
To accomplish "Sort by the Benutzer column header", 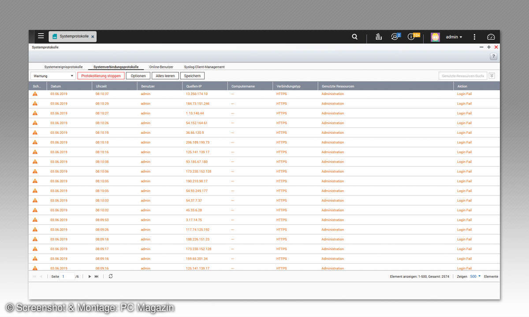I will coord(160,86).
